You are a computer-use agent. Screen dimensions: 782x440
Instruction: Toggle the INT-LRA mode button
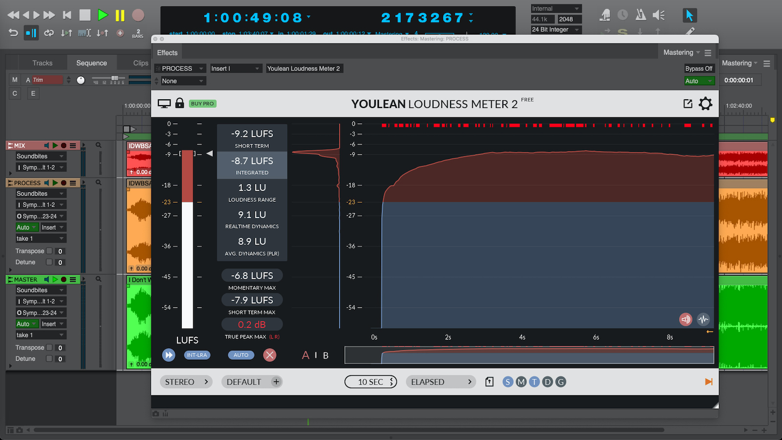(197, 355)
